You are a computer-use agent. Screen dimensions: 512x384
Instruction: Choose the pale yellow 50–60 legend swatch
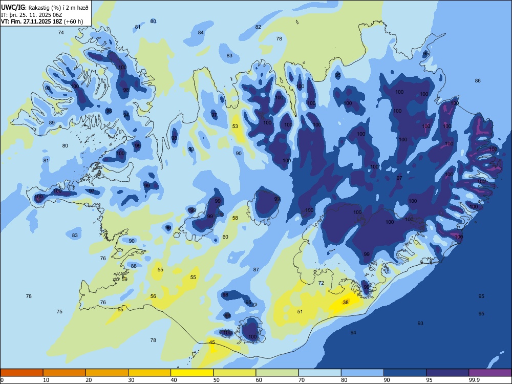pyautogui.click(x=234, y=373)
